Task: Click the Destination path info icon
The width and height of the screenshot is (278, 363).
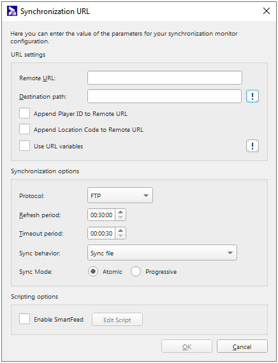Action: click(x=252, y=96)
